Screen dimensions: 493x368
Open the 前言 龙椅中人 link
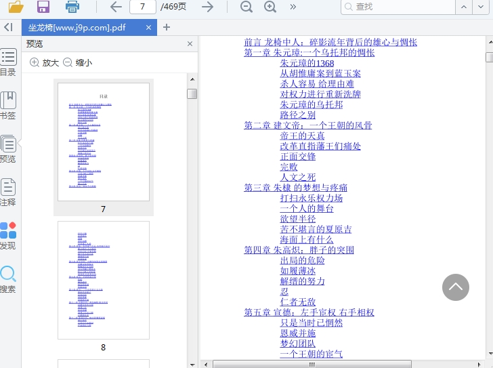tap(330, 43)
